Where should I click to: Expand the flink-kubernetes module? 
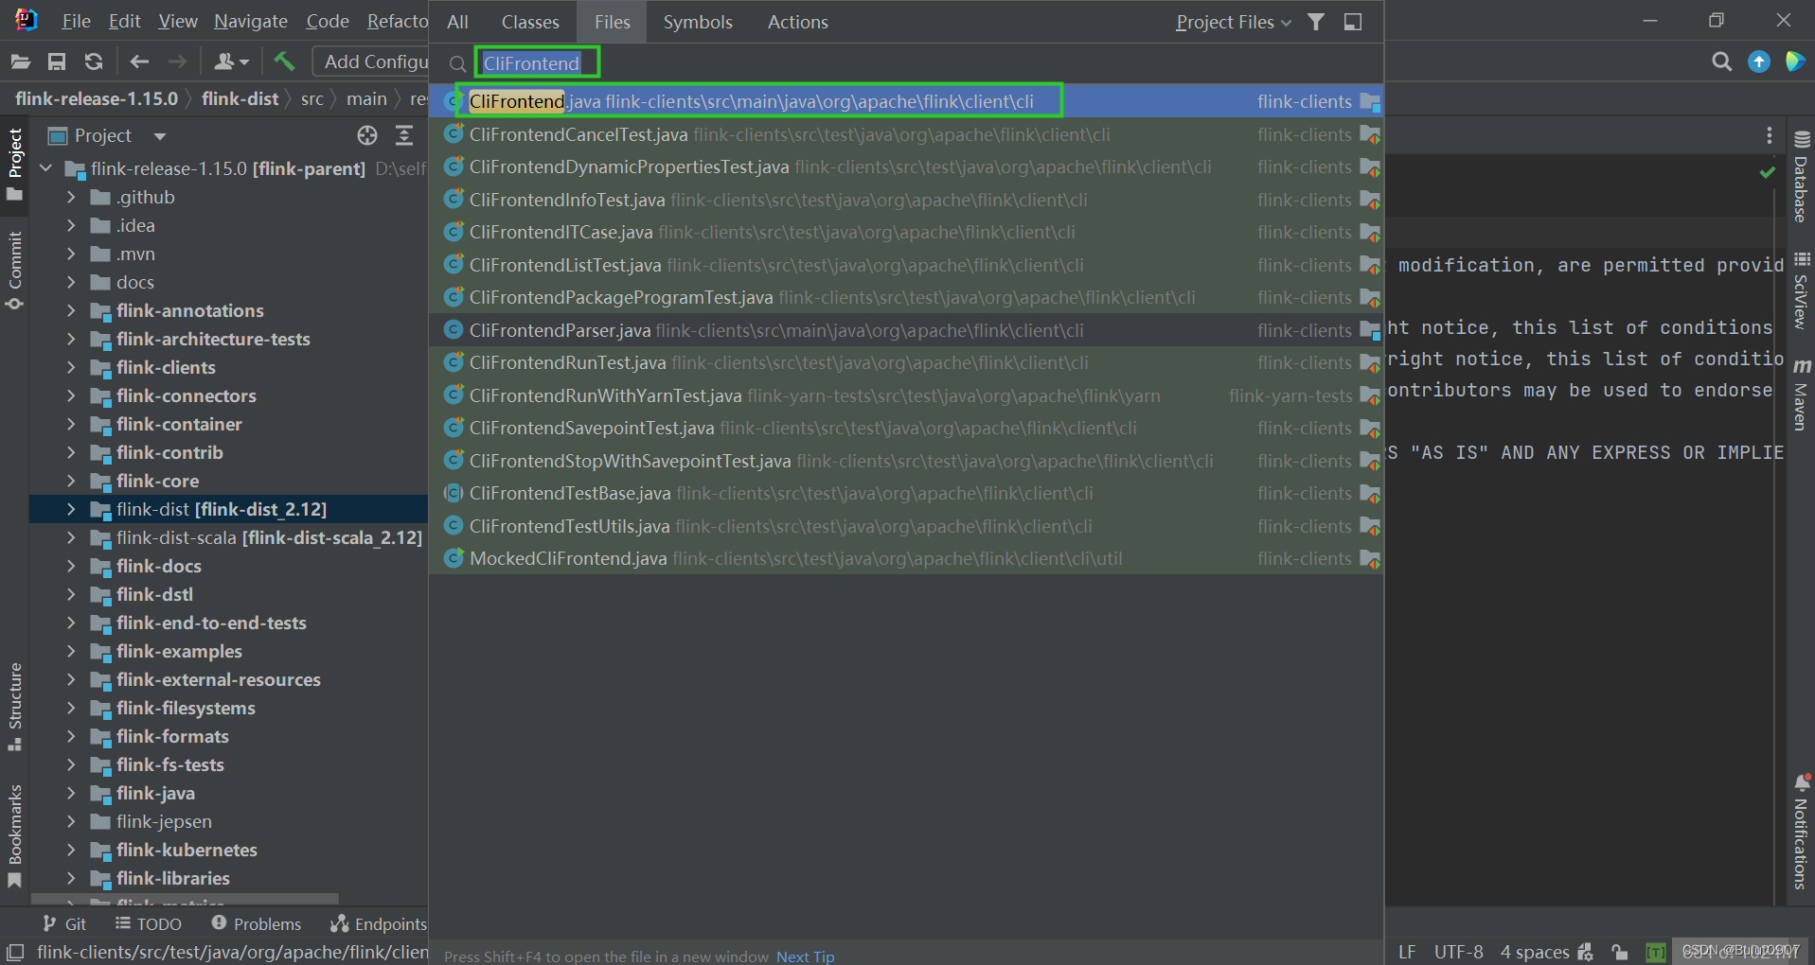click(x=71, y=850)
